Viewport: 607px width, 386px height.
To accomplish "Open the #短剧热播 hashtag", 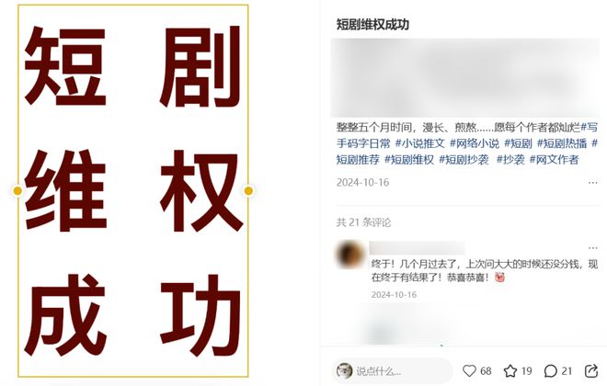I will pyautogui.click(x=562, y=143).
